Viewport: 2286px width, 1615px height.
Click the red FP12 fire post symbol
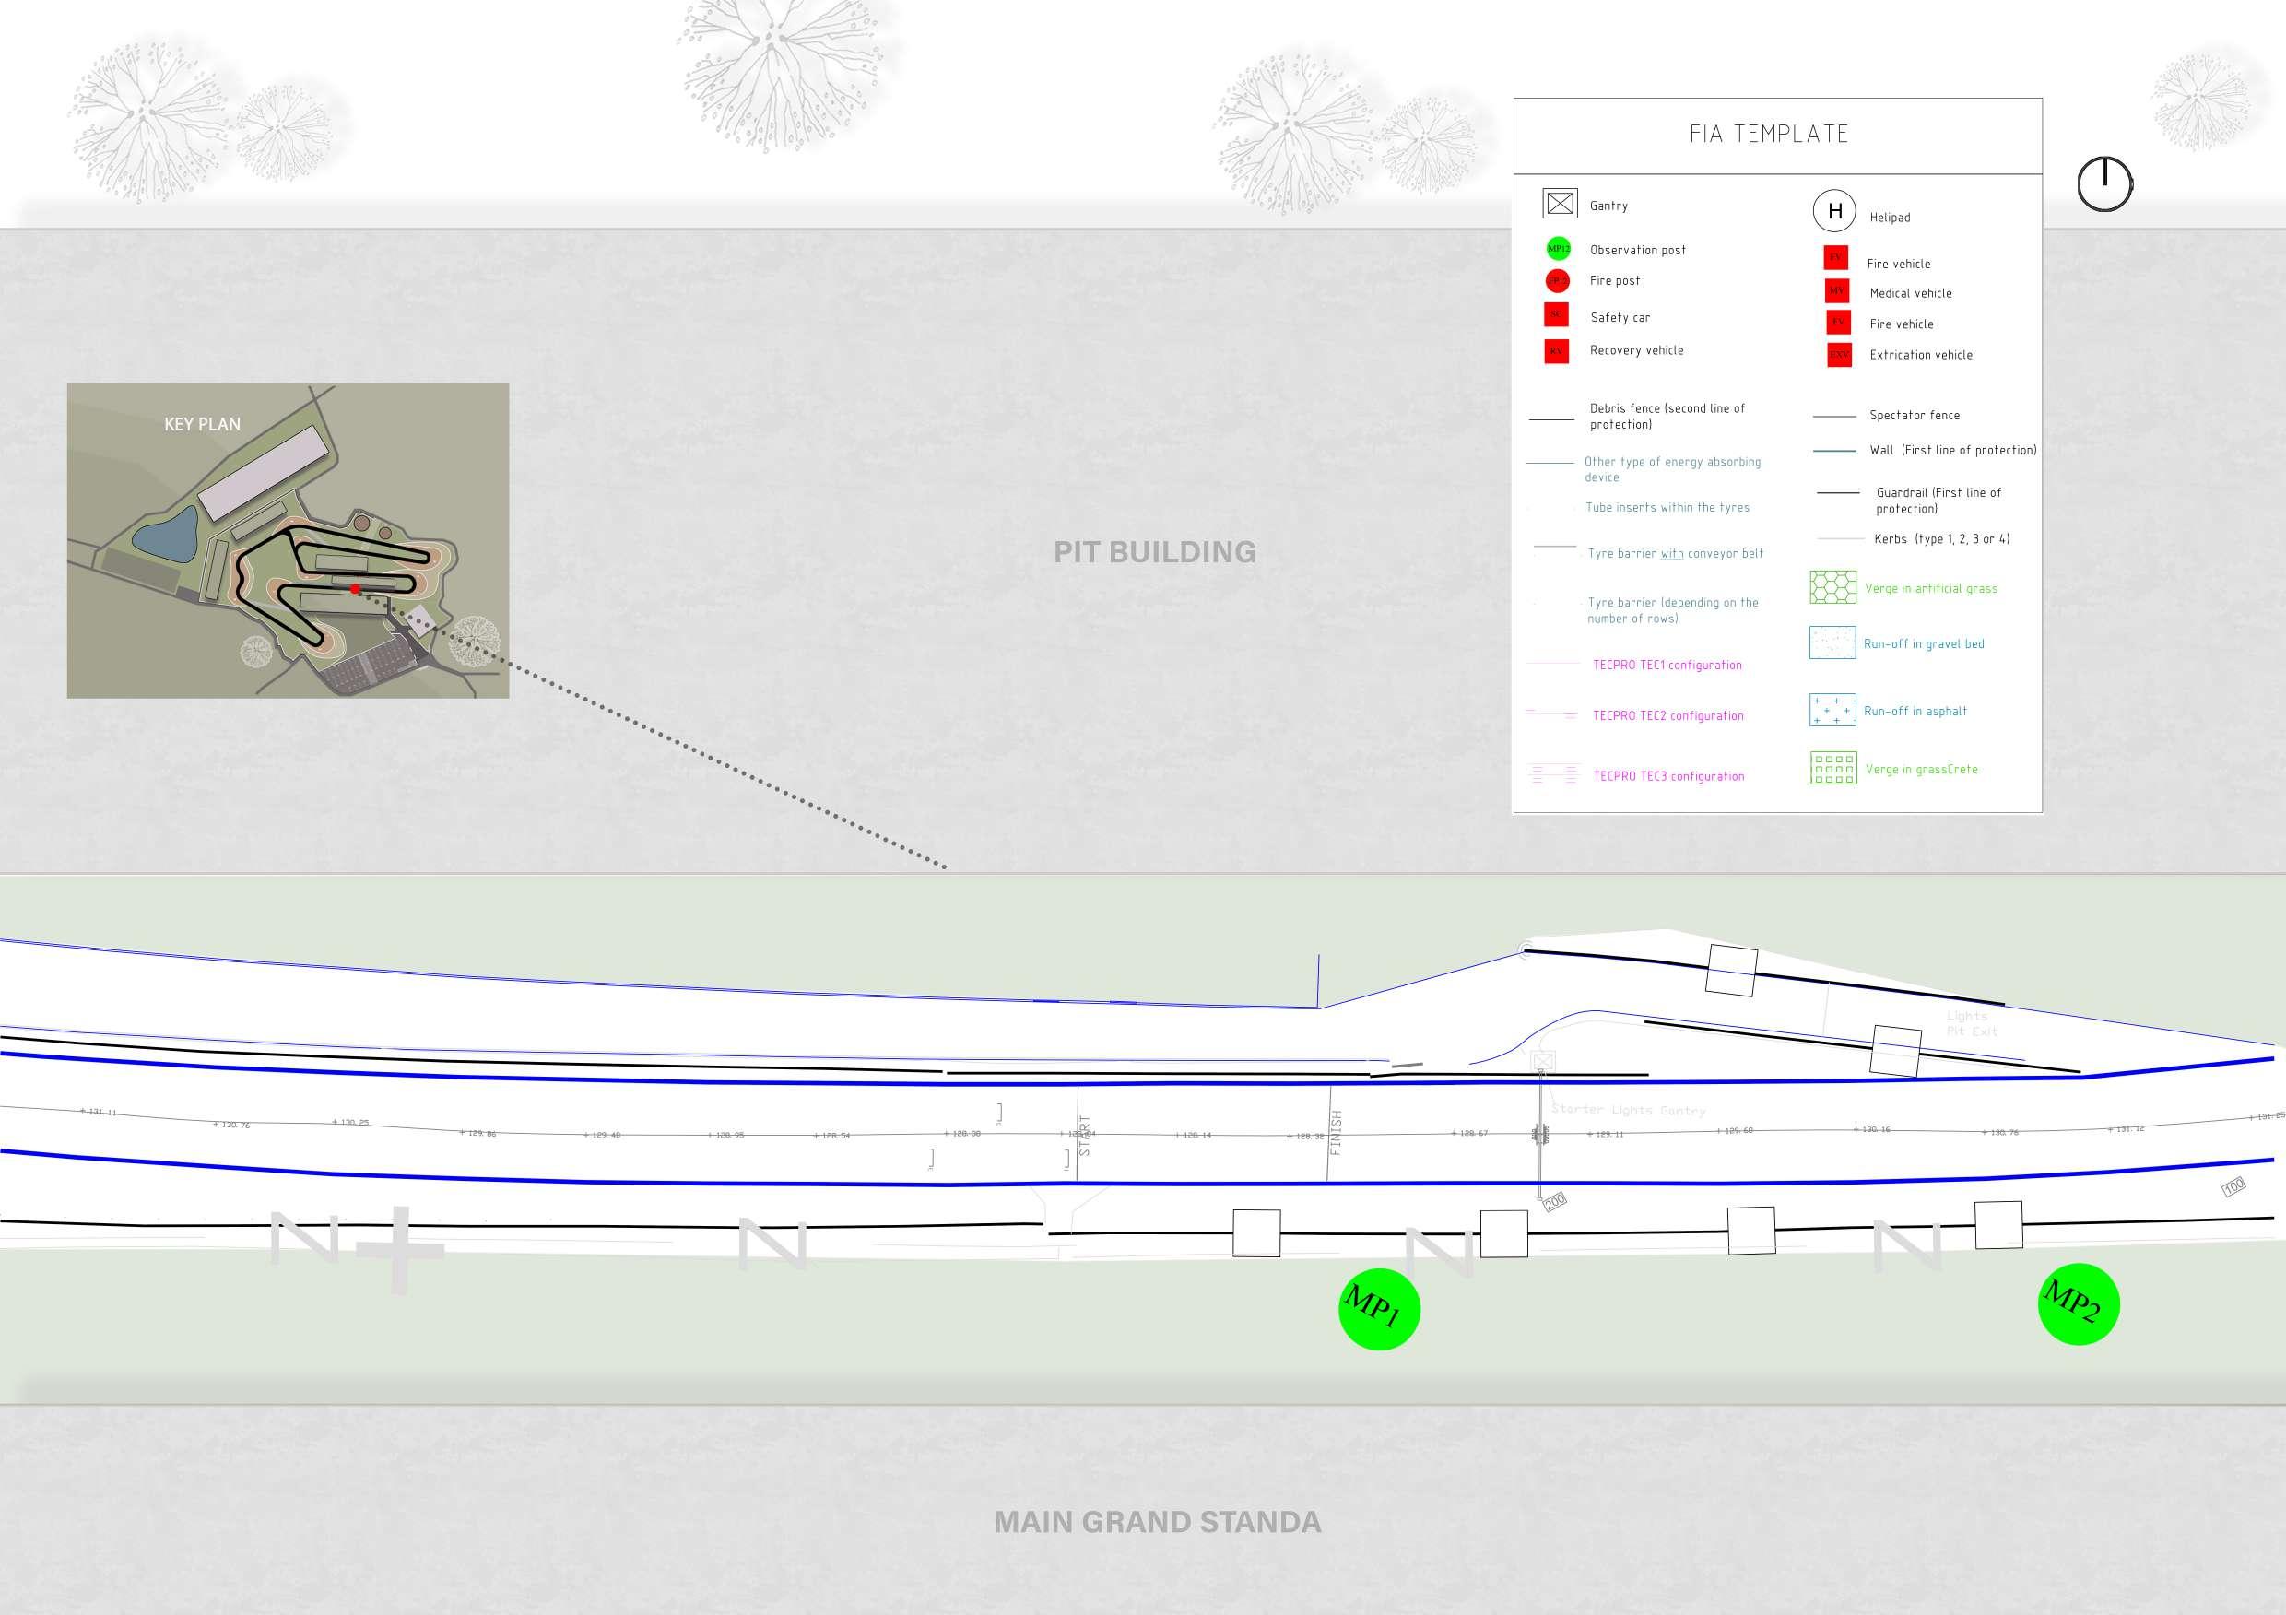pos(1557,281)
